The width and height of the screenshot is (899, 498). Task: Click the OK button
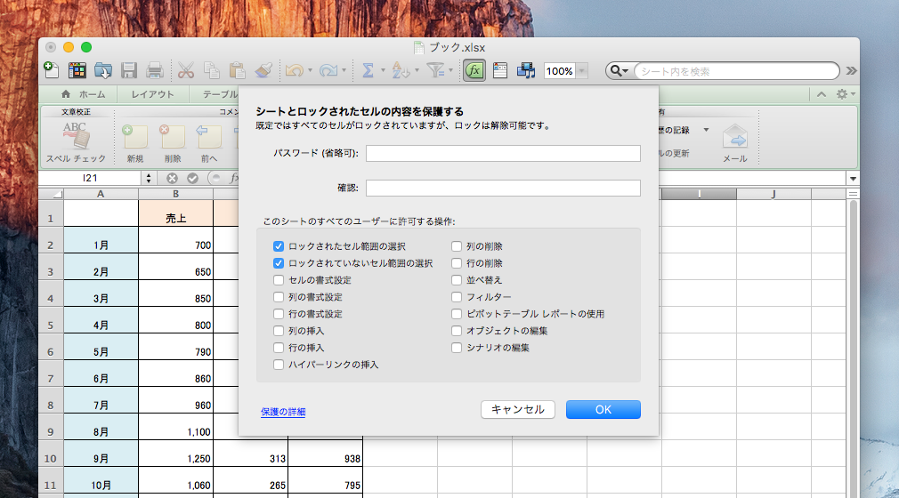click(603, 410)
